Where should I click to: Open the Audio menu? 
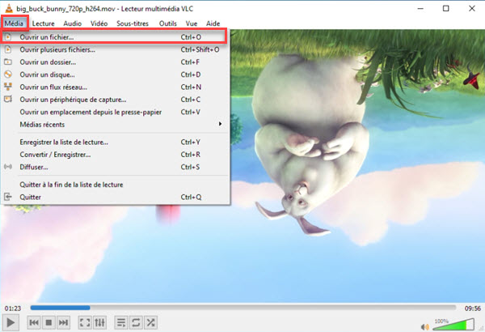coord(73,23)
